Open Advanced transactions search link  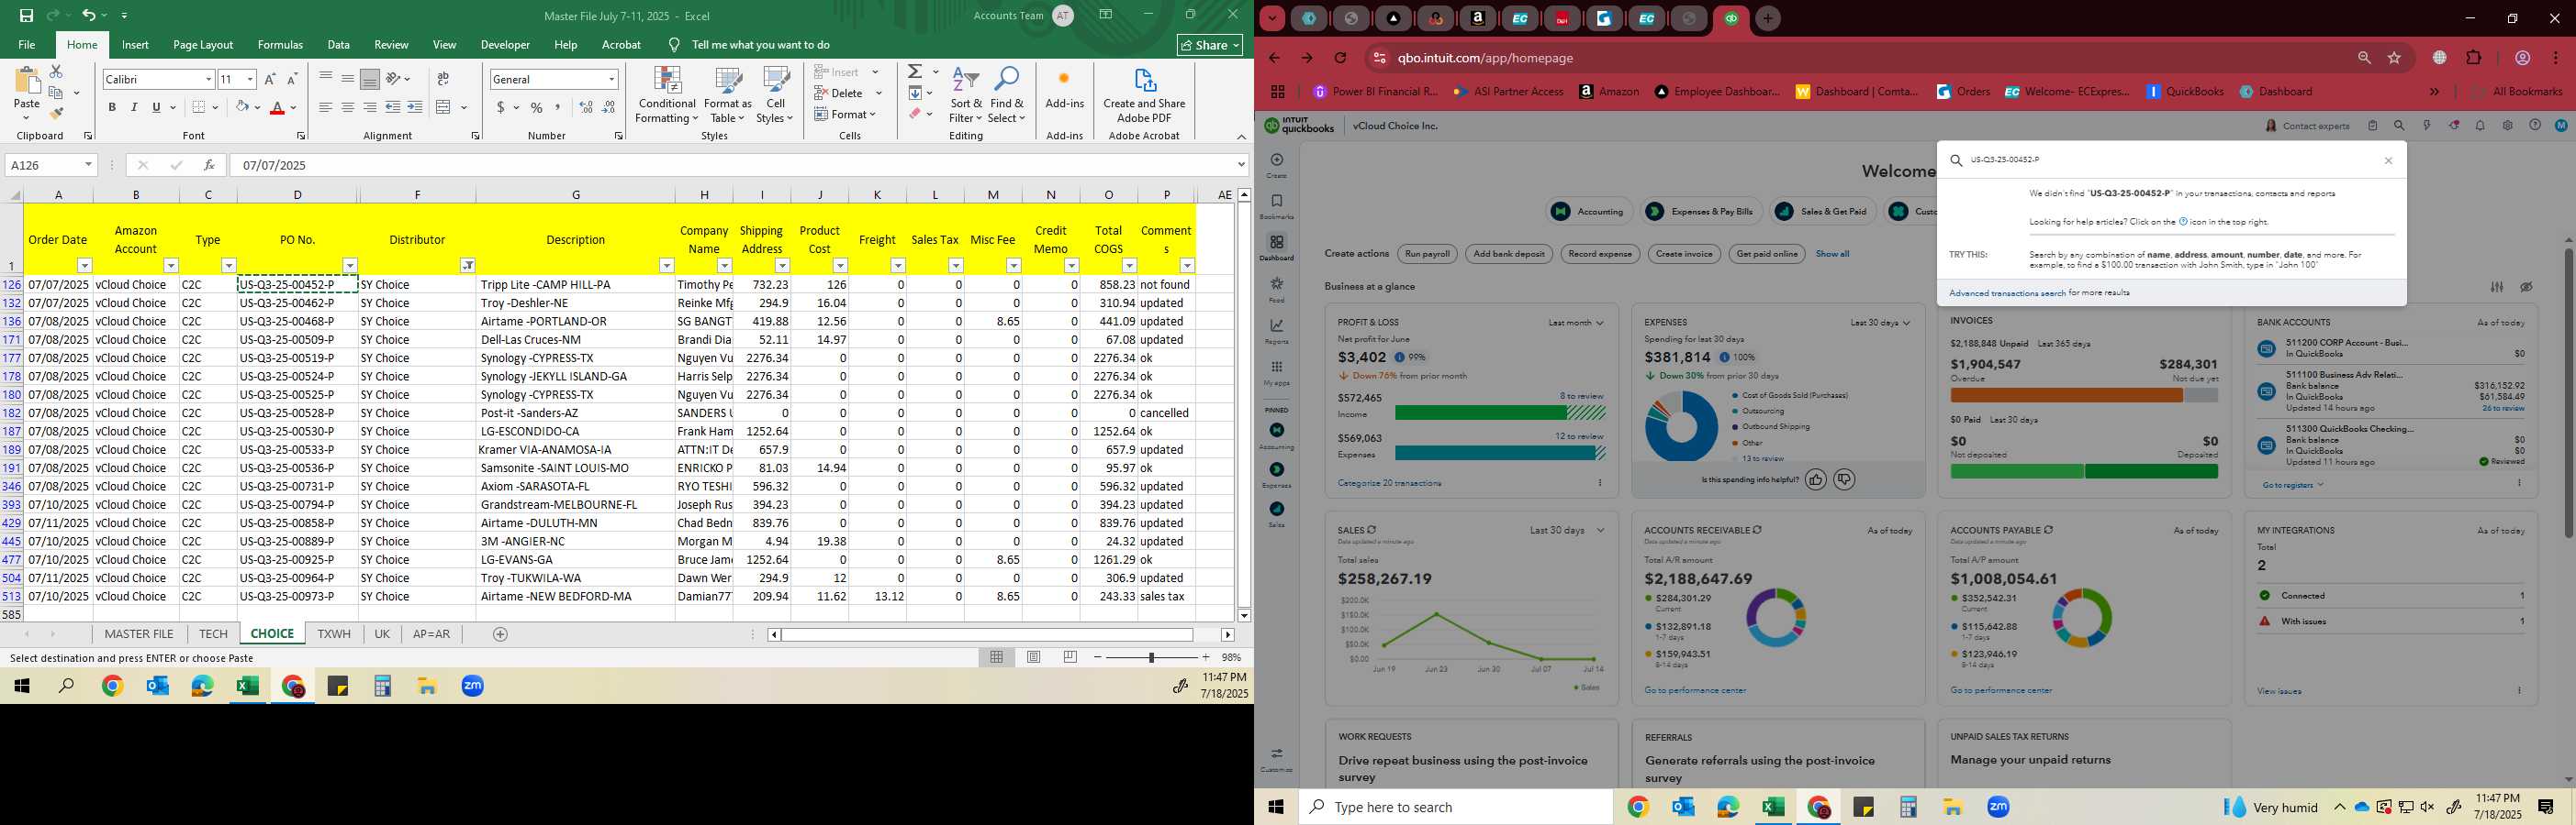pos(2007,293)
